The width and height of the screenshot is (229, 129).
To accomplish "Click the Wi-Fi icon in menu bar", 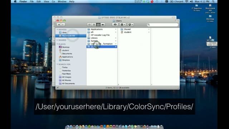I will coord(187,1).
